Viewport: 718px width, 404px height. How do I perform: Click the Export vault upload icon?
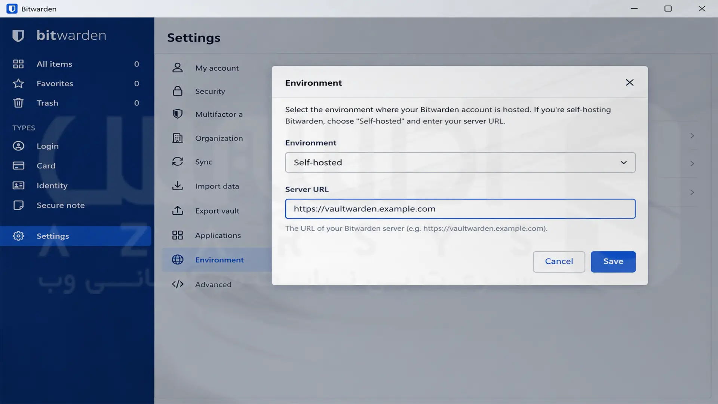coord(178,211)
